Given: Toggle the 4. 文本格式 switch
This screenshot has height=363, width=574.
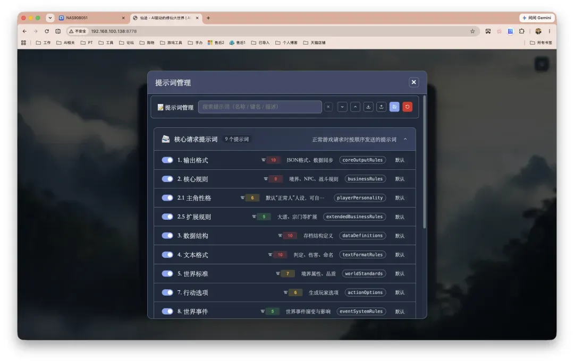Looking at the screenshot, I should (167, 255).
